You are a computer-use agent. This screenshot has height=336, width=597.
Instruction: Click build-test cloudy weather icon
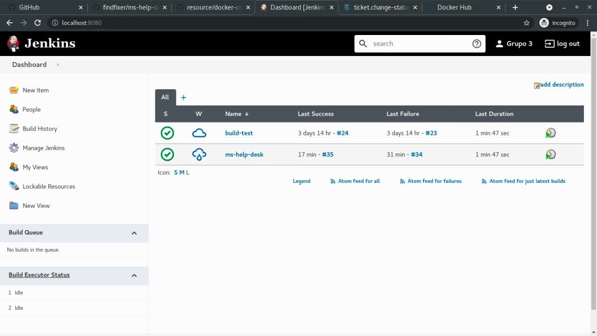point(199,133)
